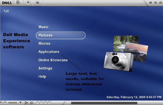Open the Settings menu entry
The width and height of the screenshot is (163, 105).
(45, 68)
